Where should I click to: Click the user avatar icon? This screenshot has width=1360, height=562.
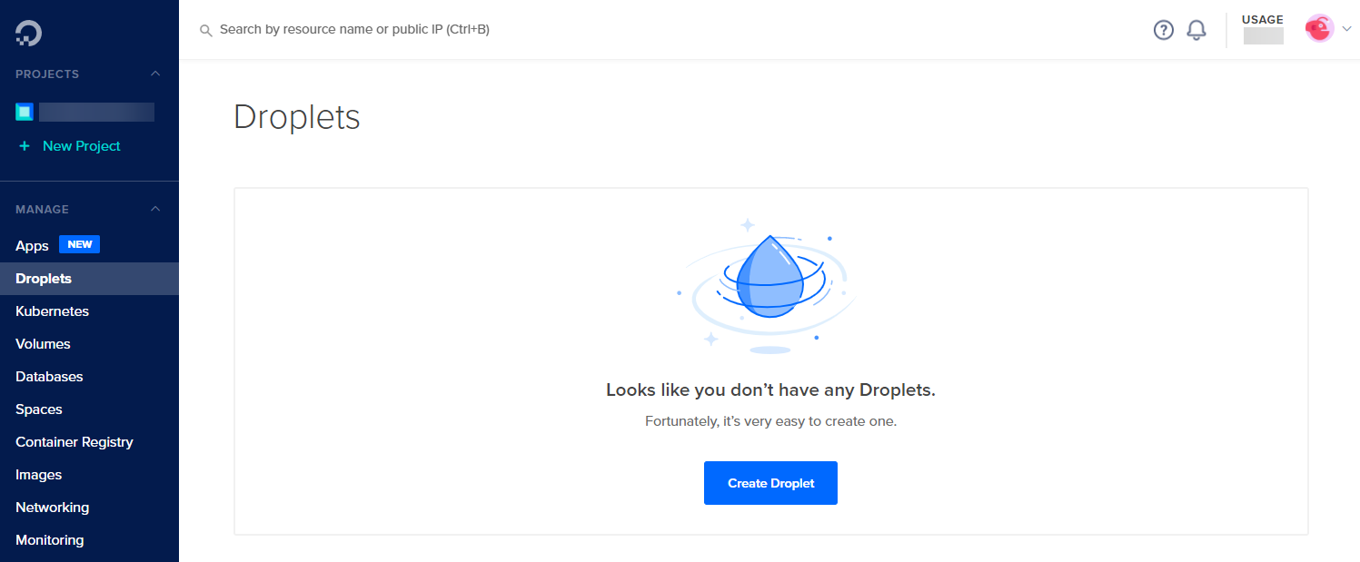(x=1318, y=29)
